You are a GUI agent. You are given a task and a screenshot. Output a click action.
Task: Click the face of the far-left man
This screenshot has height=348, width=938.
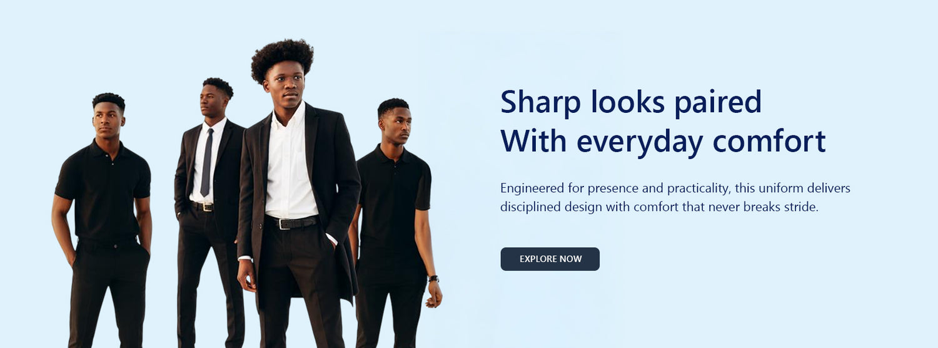coord(108,120)
